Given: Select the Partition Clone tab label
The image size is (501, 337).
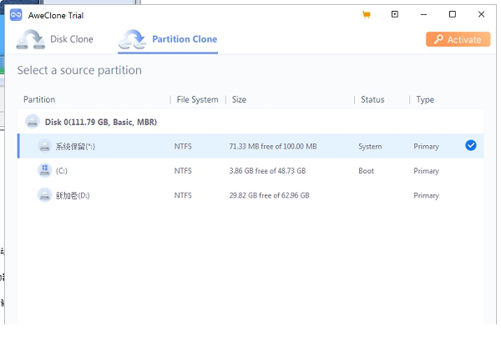Looking at the screenshot, I should pos(184,39).
